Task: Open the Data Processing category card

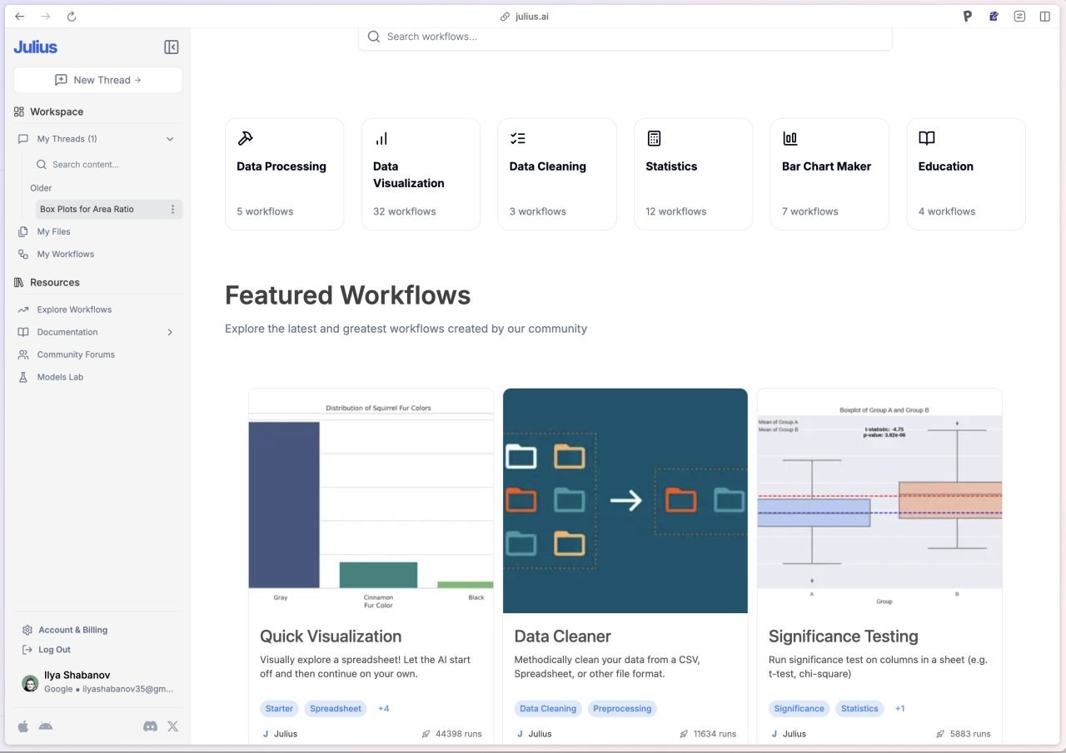Action: [284, 174]
